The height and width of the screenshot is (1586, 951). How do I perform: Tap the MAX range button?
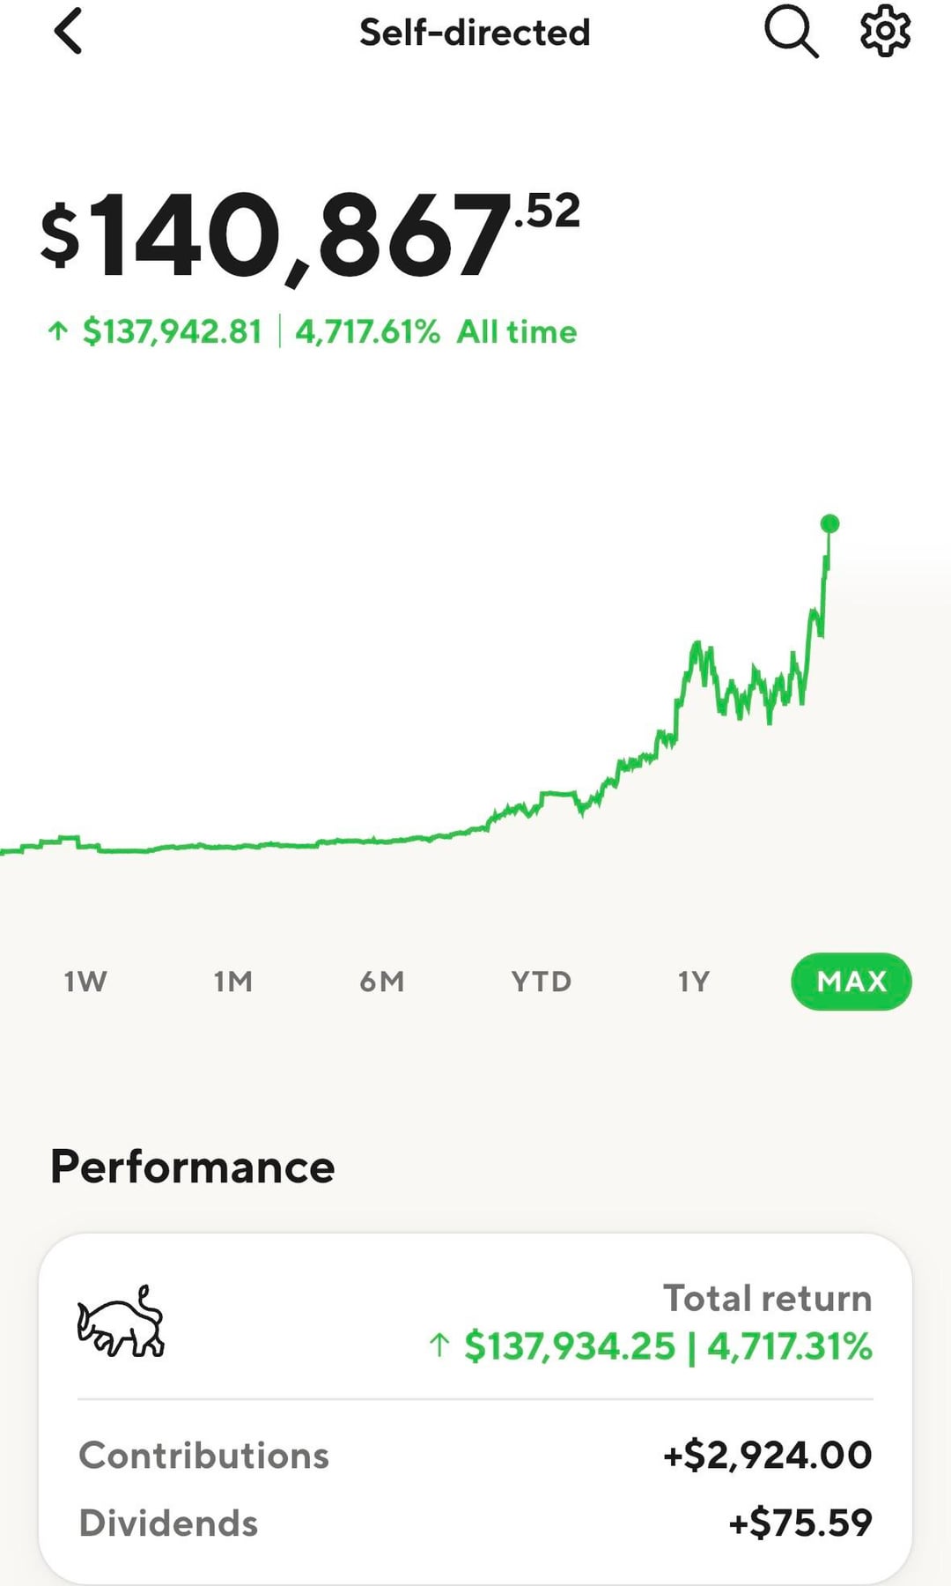coord(851,982)
